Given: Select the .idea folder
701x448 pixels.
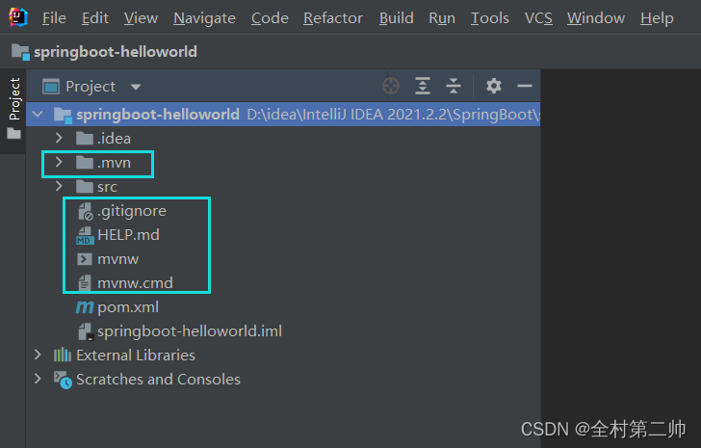Looking at the screenshot, I should tap(114, 139).
